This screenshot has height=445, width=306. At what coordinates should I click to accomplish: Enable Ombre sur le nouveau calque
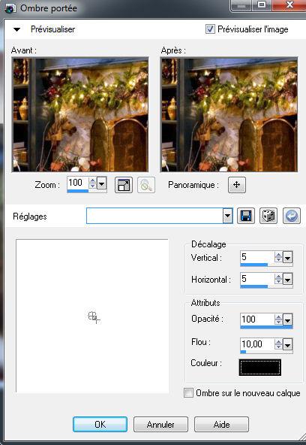(x=188, y=393)
